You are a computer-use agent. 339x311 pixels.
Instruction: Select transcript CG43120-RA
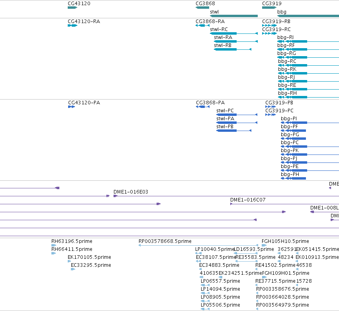tap(73, 25)
